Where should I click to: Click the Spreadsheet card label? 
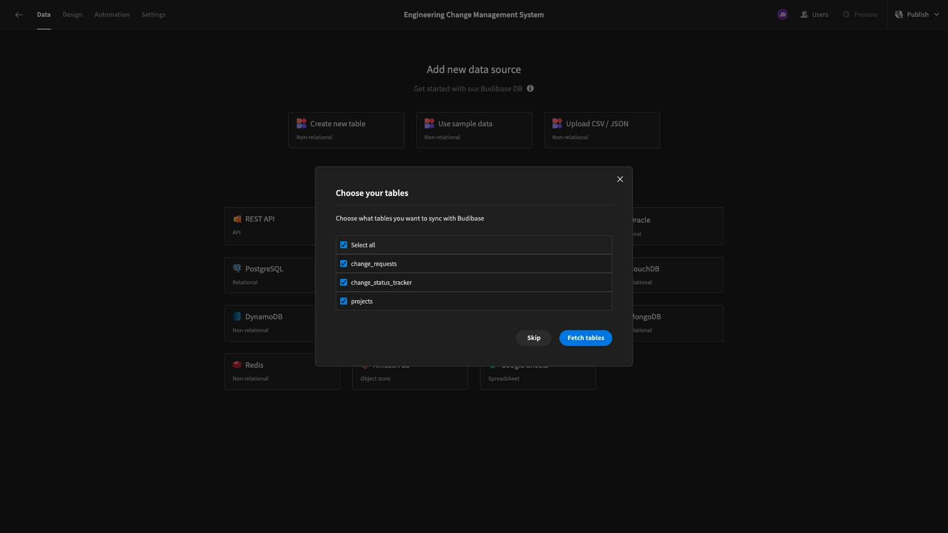[504, 379]
